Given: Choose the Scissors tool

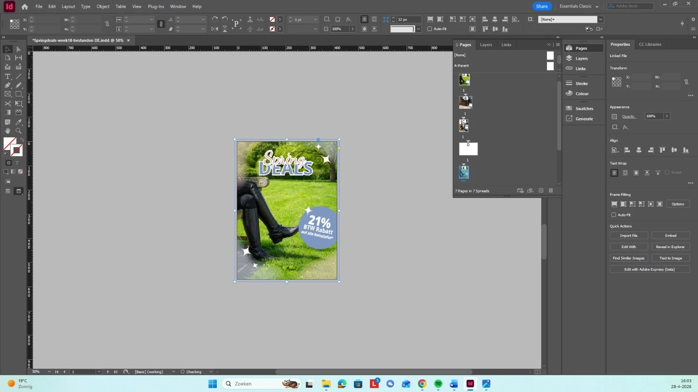Looking at the screenshot, I should (x=7, y=103).
